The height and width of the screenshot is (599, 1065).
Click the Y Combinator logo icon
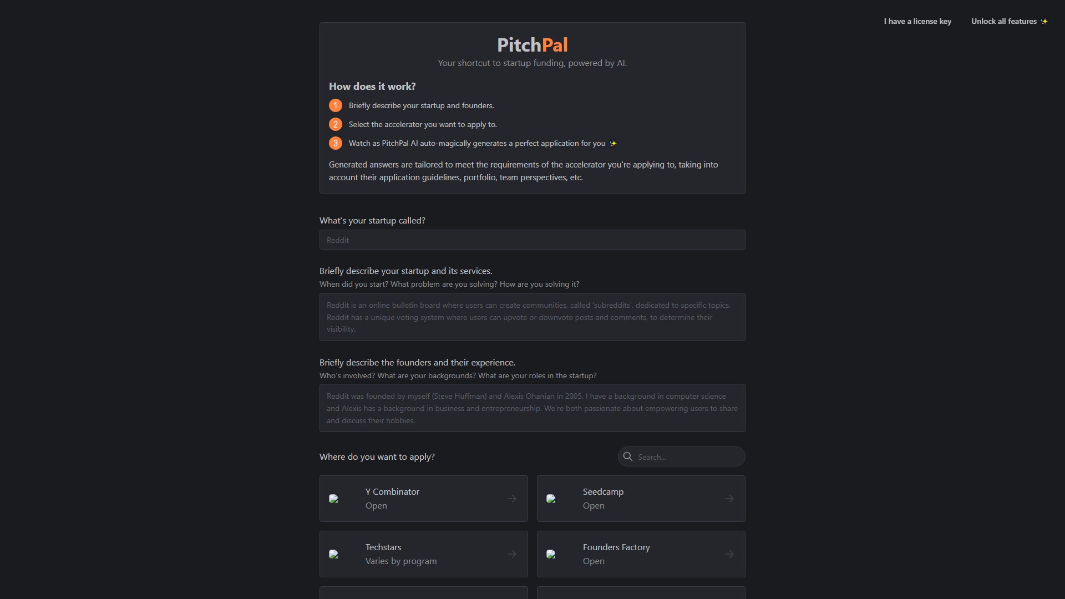(x=334, y=498)
